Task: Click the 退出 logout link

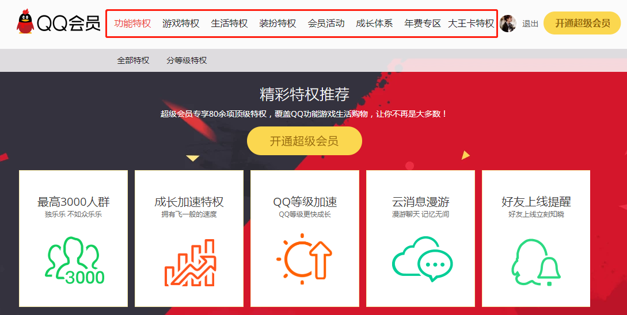Action: [x=530, y=24]
